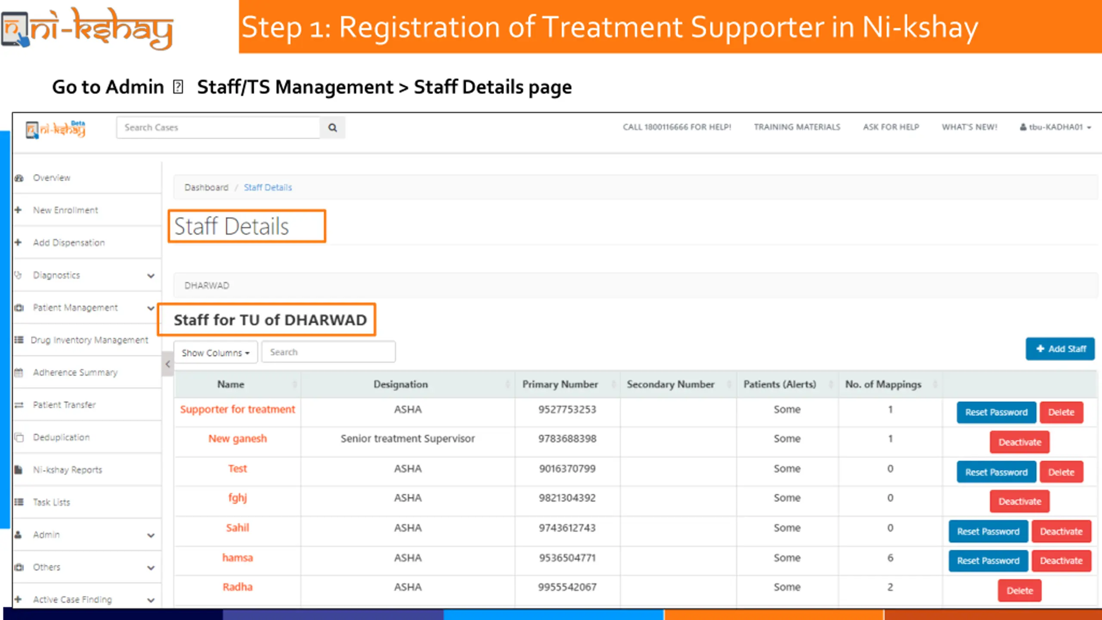
Task: Sort by Name column sort icon
Action: click(295, 384)
